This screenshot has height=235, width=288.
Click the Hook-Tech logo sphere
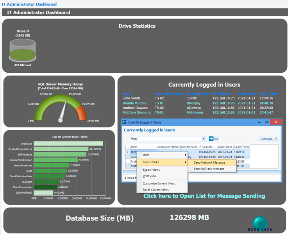pyautogui.click(x=260, y=223)
